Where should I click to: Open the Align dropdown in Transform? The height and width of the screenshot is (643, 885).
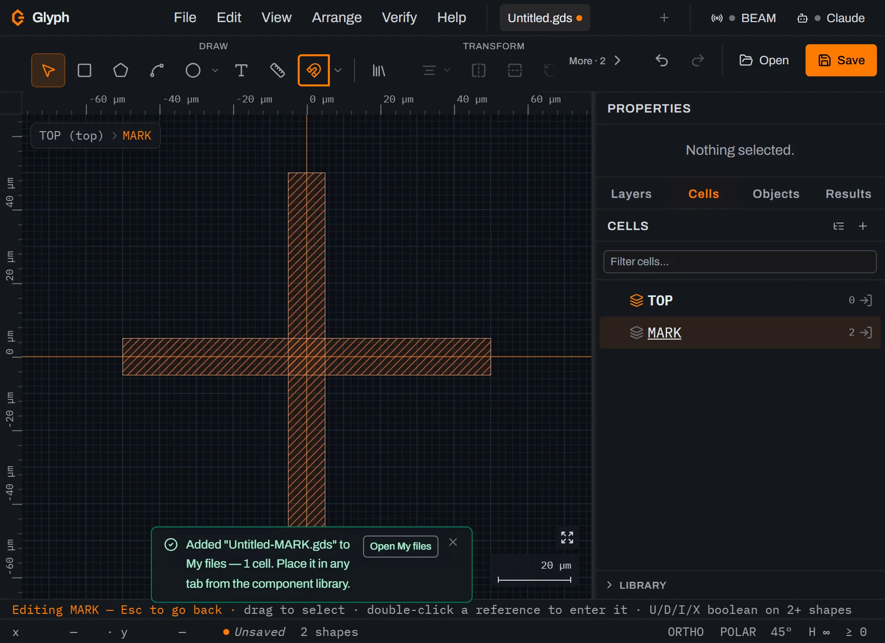[x=436, y=70]
